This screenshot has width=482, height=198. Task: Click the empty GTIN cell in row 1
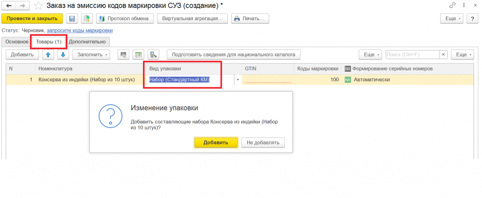click(x=268, y=80)
